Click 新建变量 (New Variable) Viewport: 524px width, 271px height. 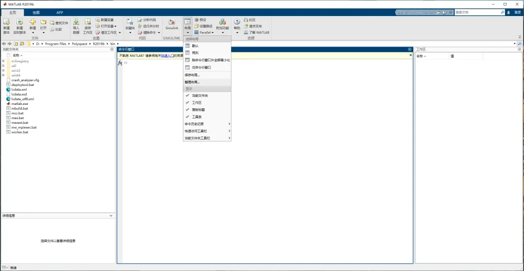pos(105,20)
